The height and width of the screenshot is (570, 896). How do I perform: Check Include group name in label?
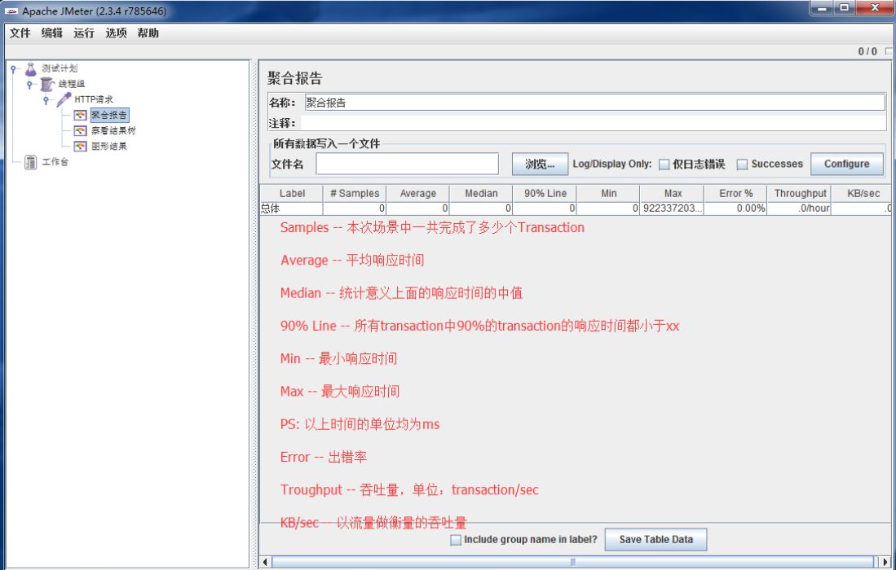coord(456,540)
